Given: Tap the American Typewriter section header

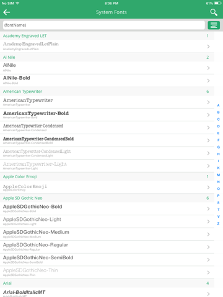Looking at the screenshot, I should coord(107,92).
